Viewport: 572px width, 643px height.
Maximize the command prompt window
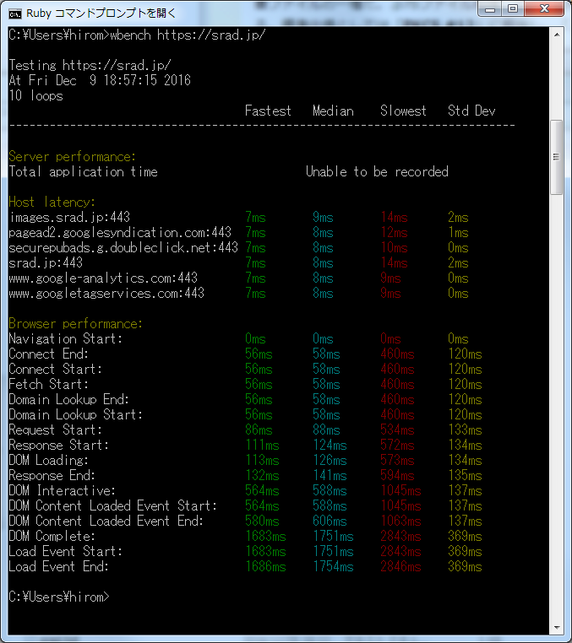pos(513,9)
